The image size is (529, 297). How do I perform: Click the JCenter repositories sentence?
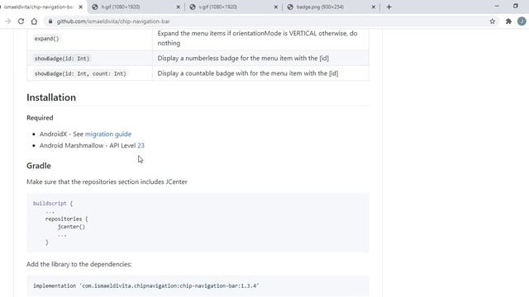click(x=107, y=181)
